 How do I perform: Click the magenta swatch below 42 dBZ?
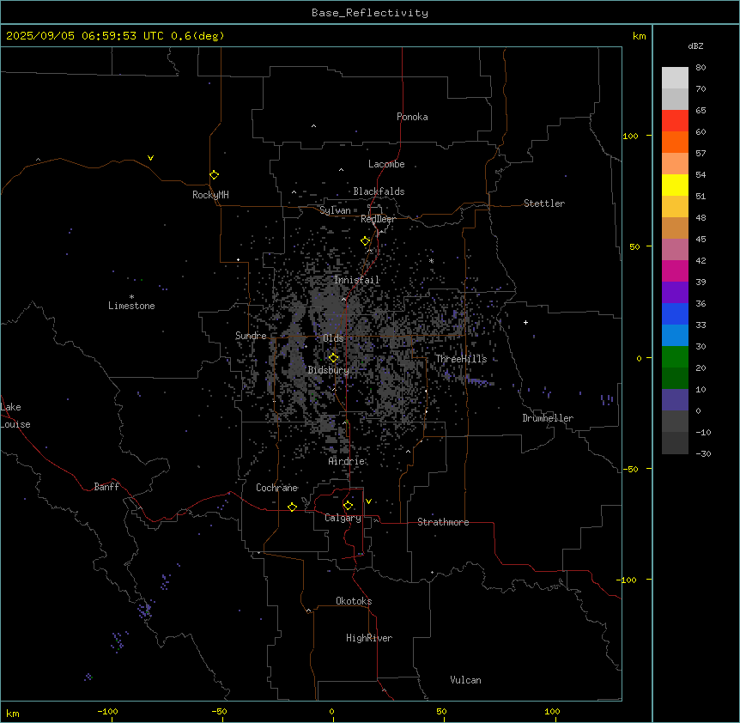tap(675, 271)
